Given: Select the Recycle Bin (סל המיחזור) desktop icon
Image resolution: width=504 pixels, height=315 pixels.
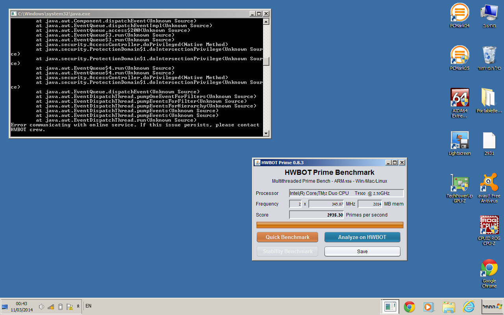Looking at the screenshot, I should click(x=489, y=58).
